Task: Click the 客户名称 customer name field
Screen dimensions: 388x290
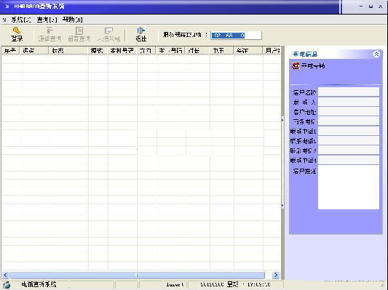Action: coord(349,92)
